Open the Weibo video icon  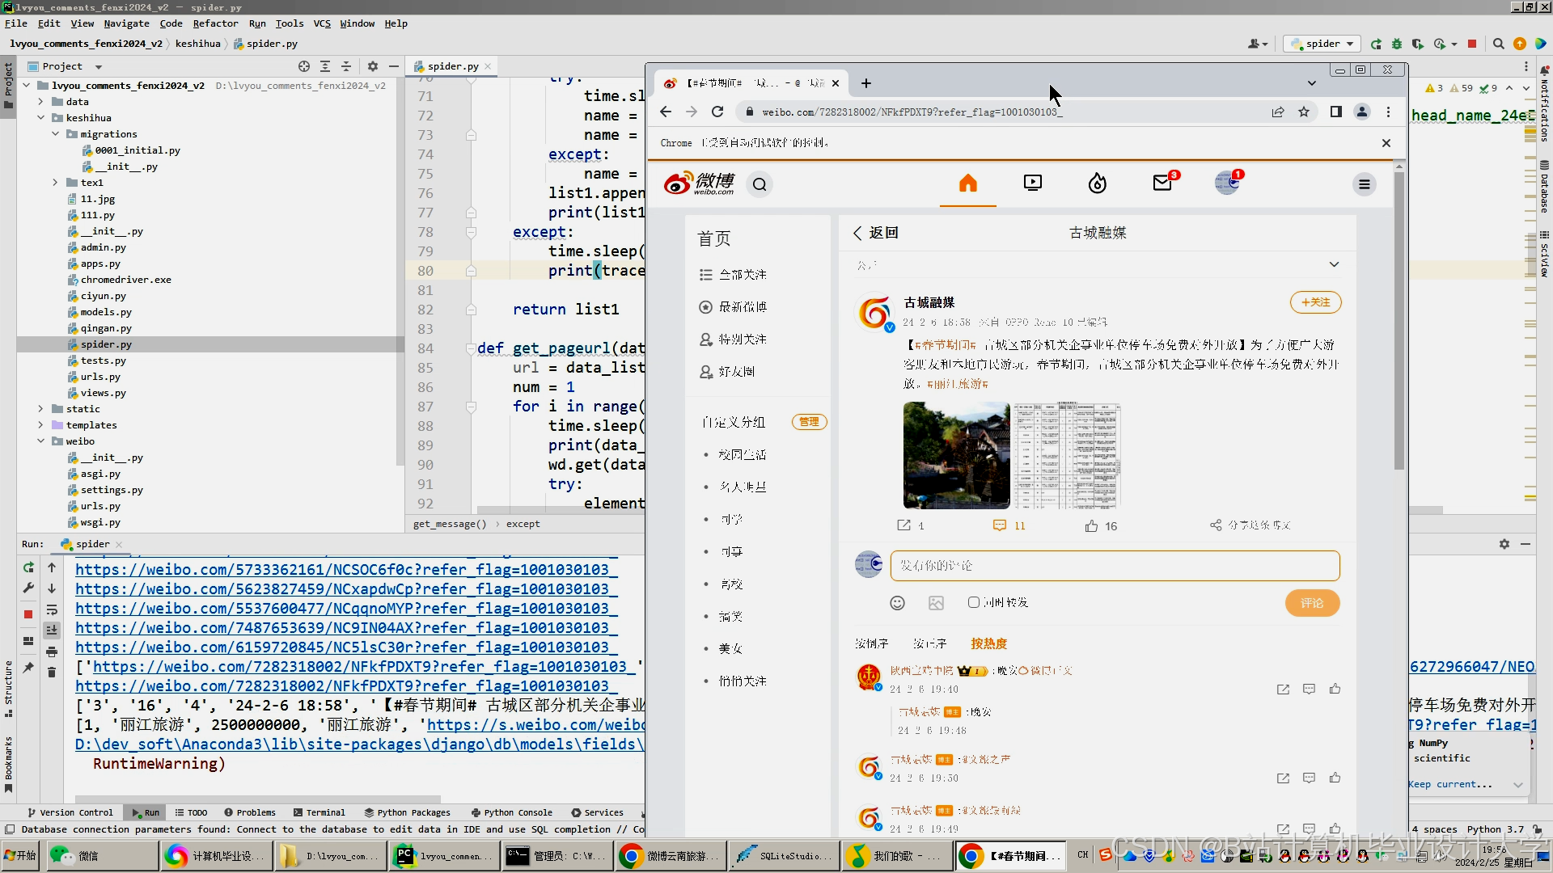tap(1032, 183)
